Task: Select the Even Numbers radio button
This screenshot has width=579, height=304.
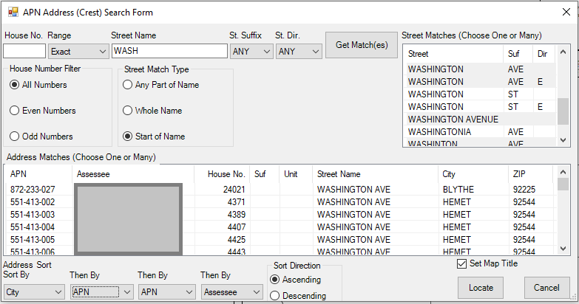Action: (x=15, y=111)
